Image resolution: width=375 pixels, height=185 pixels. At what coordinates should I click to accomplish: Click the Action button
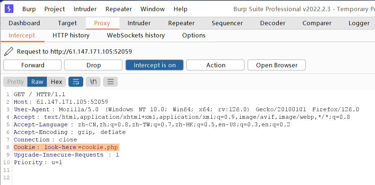point(215,65)
